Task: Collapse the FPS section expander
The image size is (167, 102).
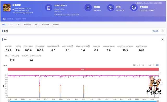Action: click(162, 40)
